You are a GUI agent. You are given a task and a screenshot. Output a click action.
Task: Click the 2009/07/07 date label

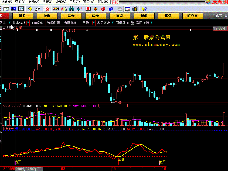point(29,169)
